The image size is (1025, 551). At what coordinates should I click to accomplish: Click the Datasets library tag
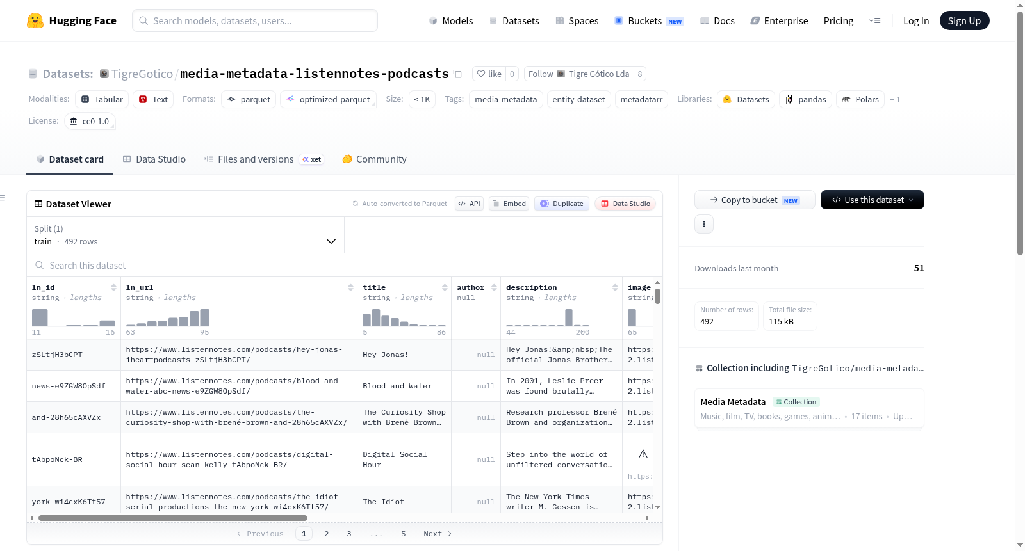746,99
